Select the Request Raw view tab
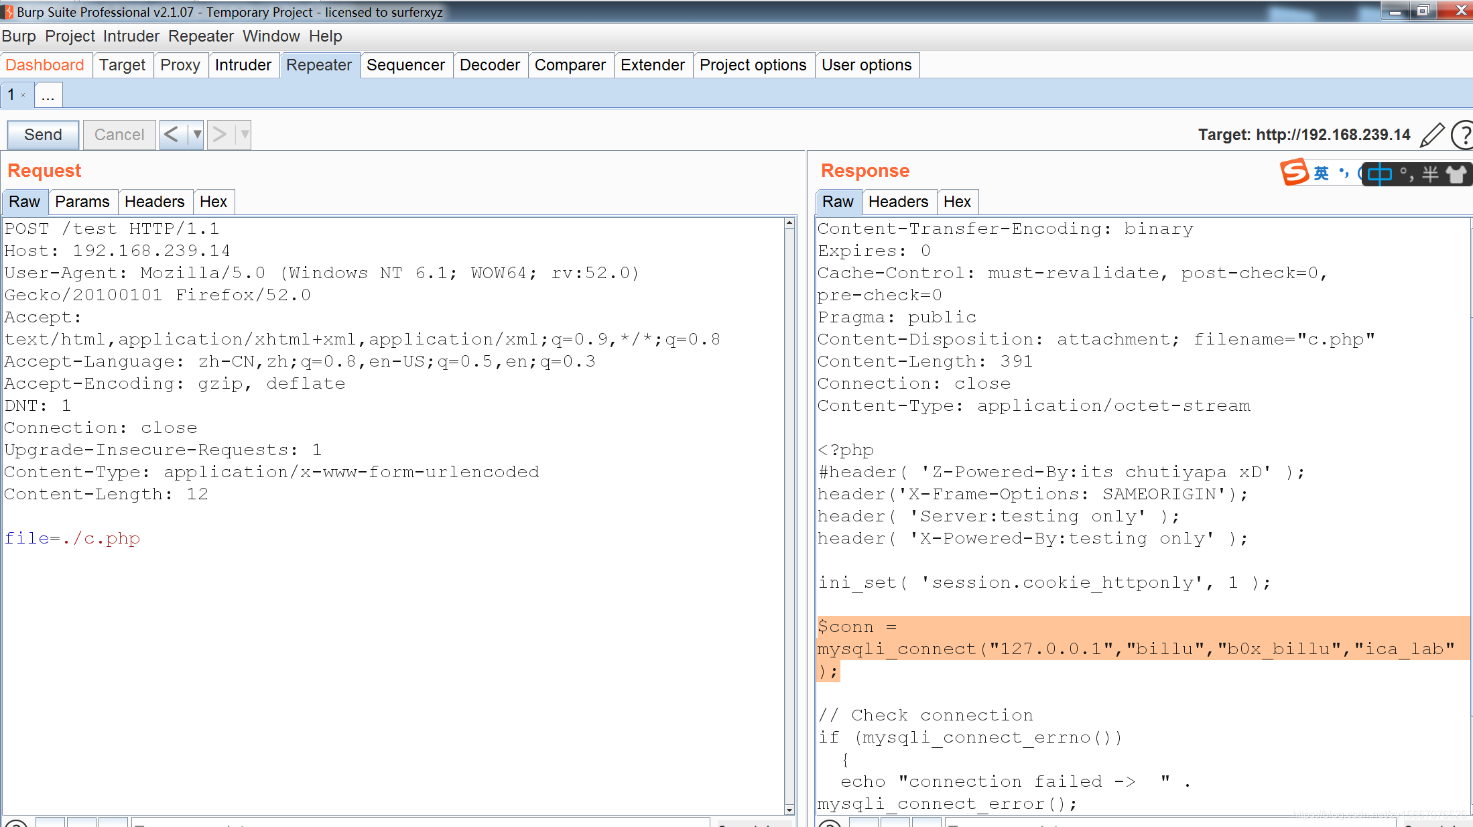The height and width of the screenshot is (827, 1473). coord(25,202)
